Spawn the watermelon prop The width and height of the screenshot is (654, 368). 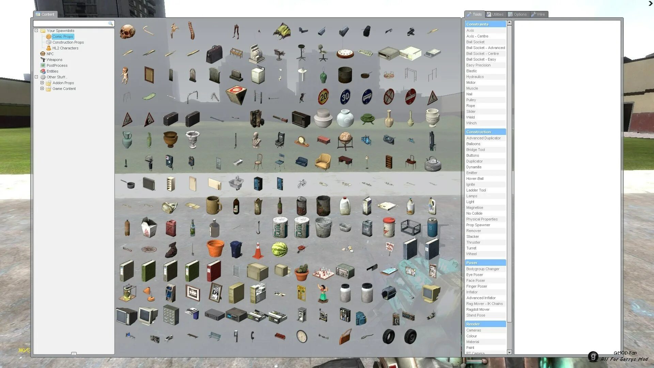tap(279, 249)
